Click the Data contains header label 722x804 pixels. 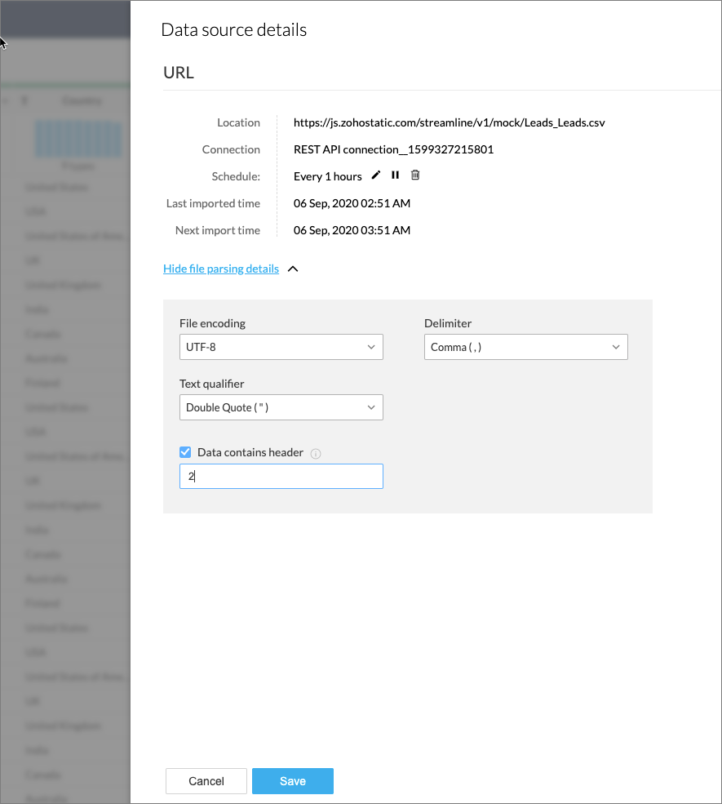click(x=250, y=452)
